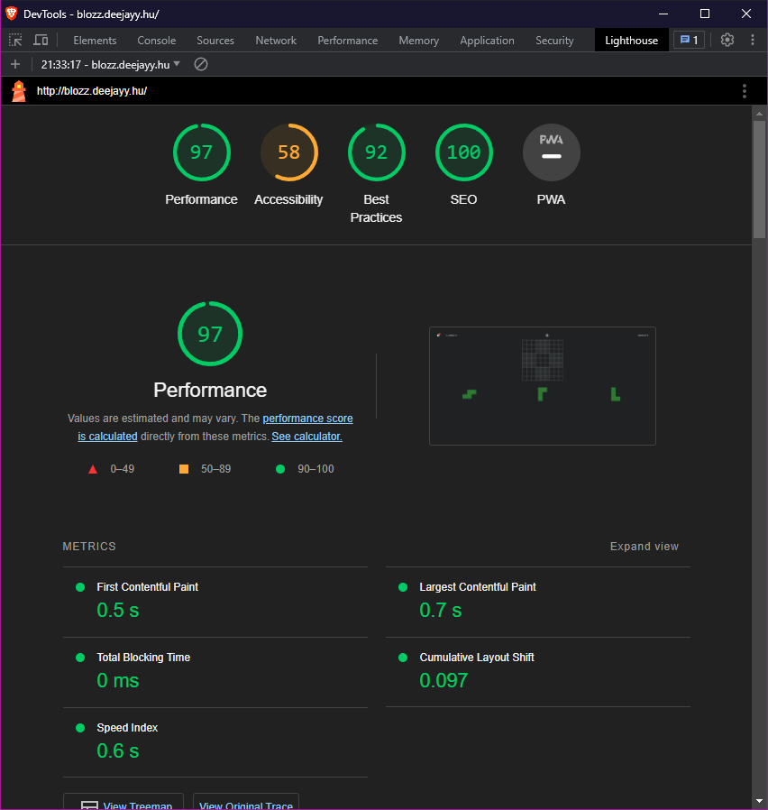Open the DevTools customize kebab menu
The image size is (768, 810).
click(x=753, y=40)
